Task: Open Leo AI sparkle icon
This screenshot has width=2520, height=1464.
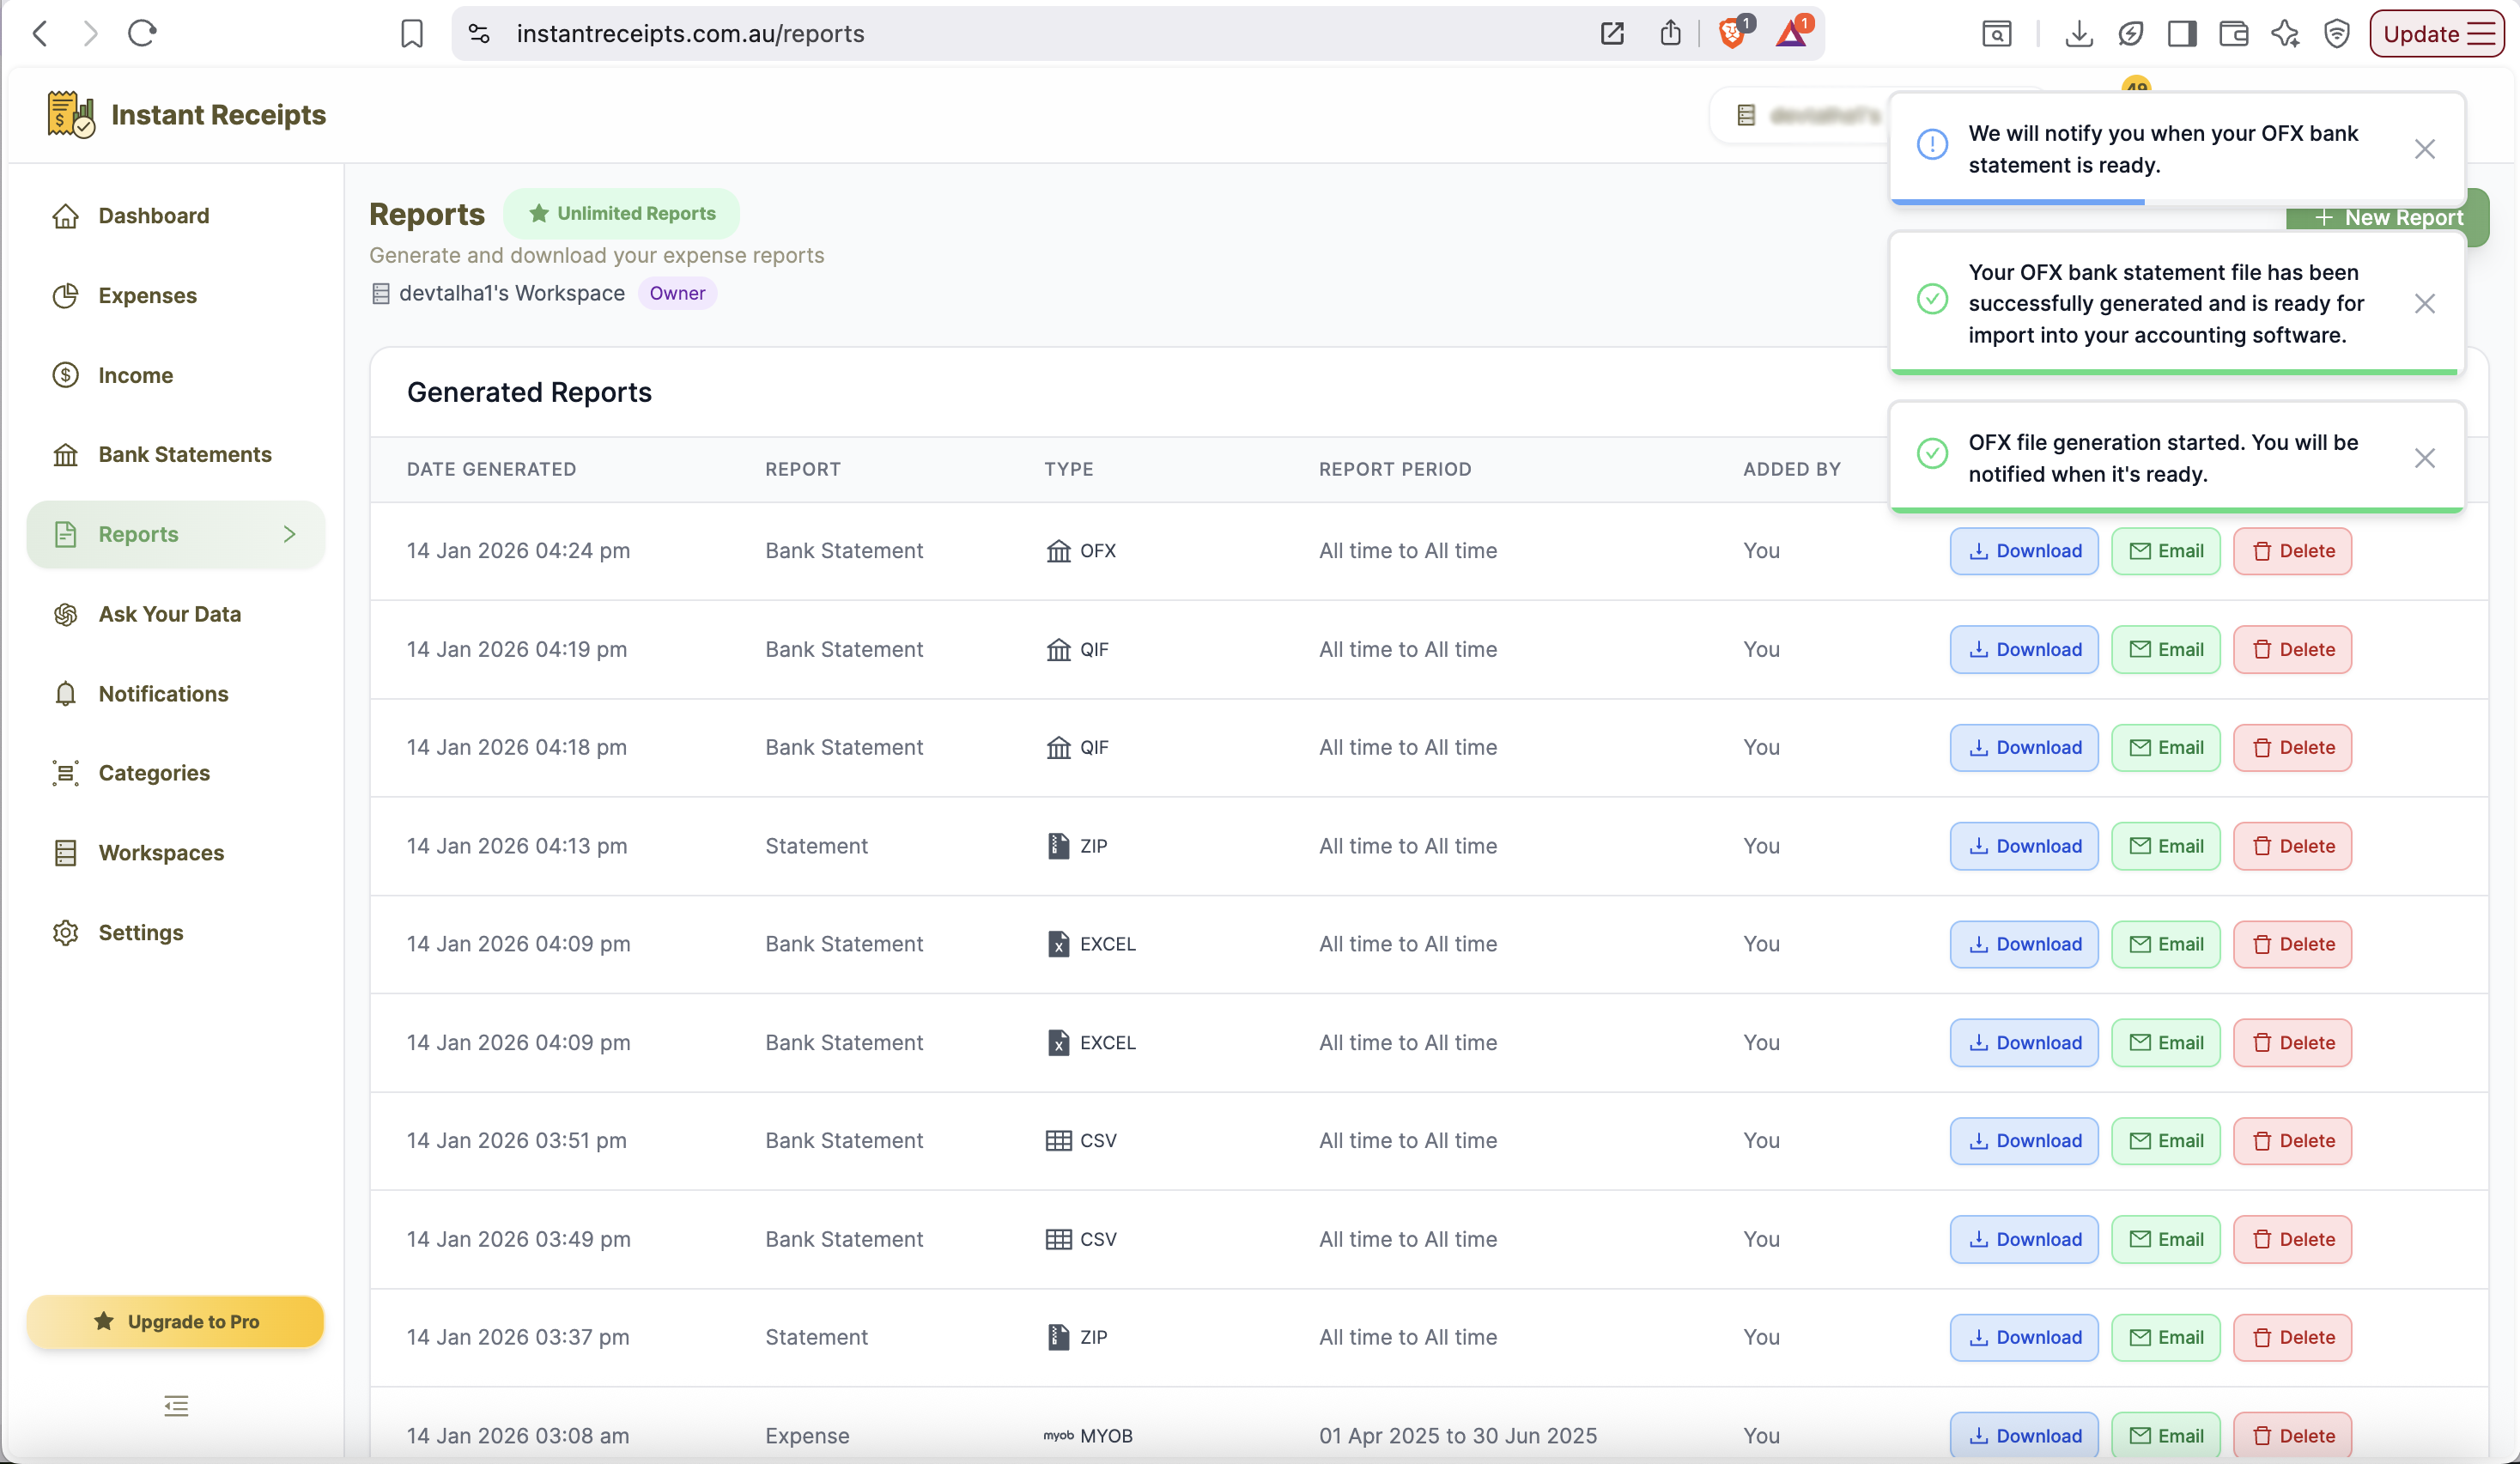Action: [2285, 33]
